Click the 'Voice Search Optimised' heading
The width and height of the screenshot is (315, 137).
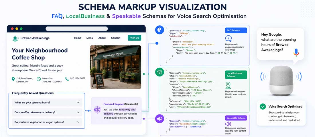[285, 106]
